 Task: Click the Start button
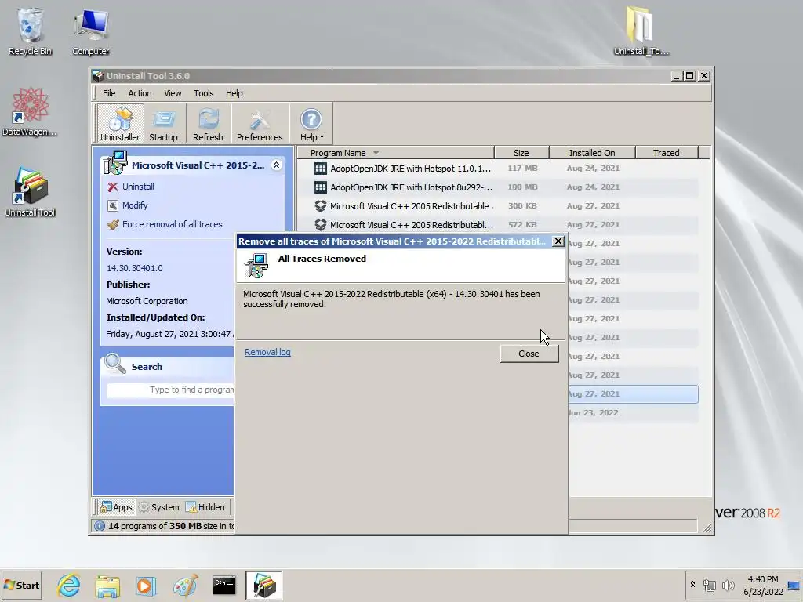point(21,585)
